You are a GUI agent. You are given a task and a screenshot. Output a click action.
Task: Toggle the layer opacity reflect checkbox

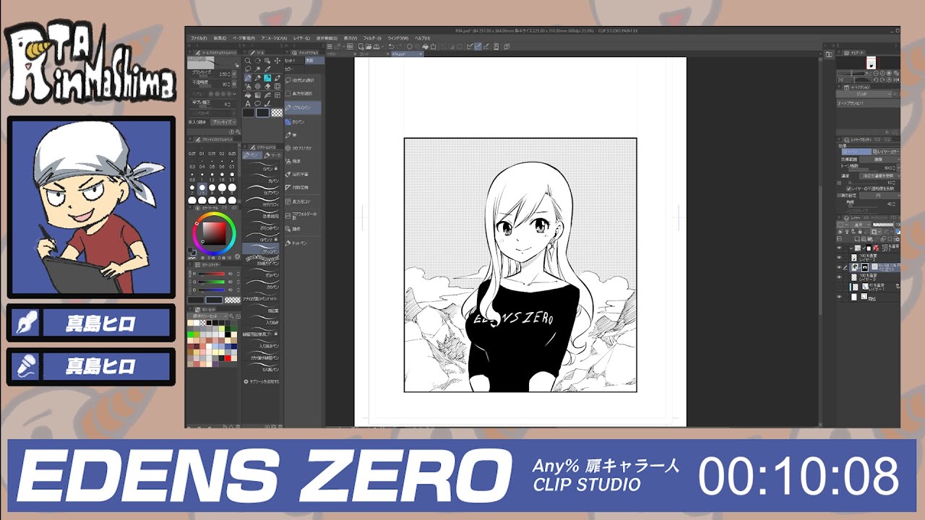pyautogui.click(x=848, y=188)
